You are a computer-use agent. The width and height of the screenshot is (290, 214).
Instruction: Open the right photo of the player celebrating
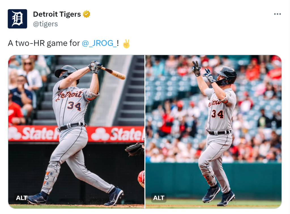tap(214, 132)
